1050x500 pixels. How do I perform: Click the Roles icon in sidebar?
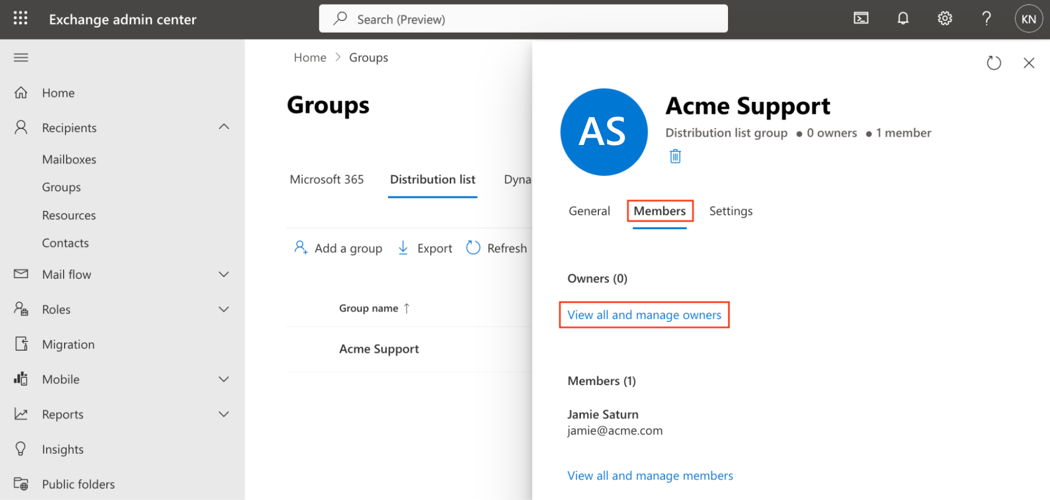(21, 309)
